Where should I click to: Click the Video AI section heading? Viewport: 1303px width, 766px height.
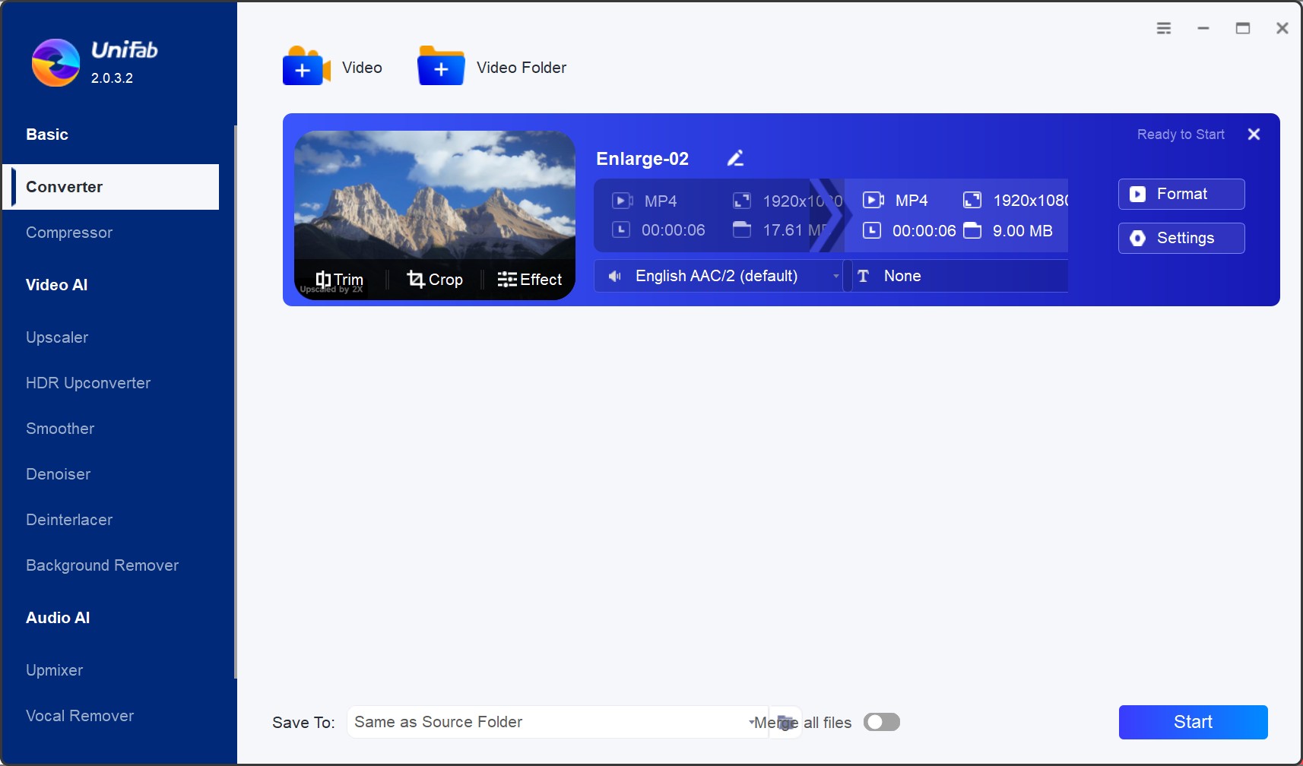click(57, 285)
